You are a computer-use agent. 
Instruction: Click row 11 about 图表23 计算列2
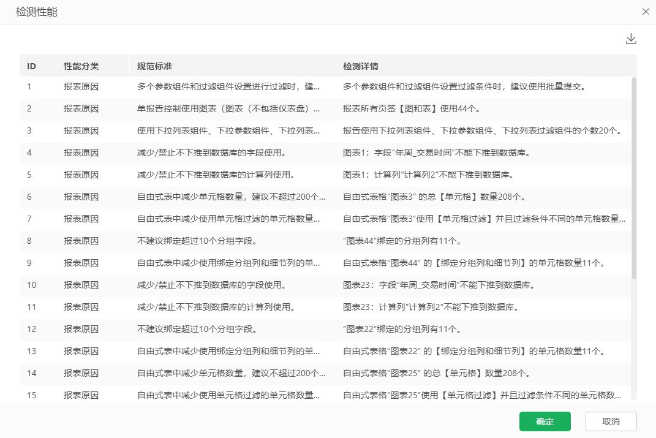(x=325, y=307)
